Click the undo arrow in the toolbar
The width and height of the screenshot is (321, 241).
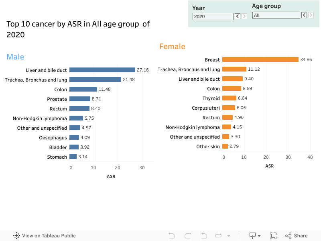click(x=172, y=236)
